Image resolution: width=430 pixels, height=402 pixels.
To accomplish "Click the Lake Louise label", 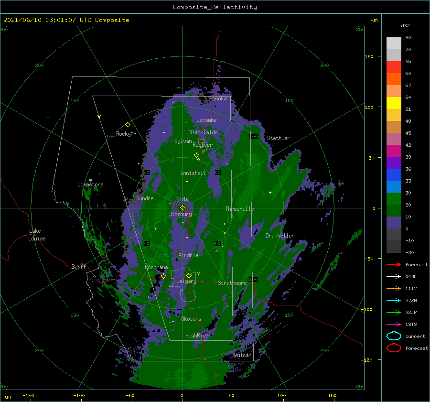I will pos(37,235).
